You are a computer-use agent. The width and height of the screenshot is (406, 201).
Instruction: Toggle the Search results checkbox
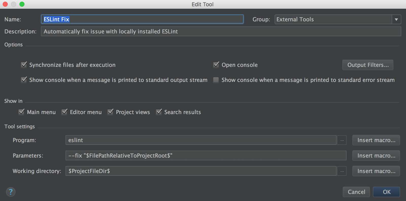pyautogui.click(x=159, y=112)
